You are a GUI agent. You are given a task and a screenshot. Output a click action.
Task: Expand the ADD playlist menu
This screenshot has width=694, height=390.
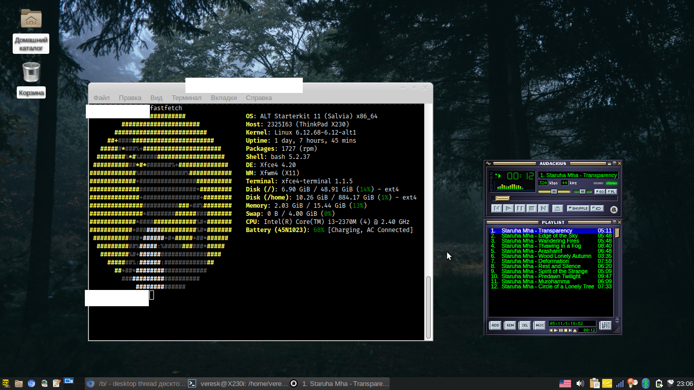click(x=495, y=325)
